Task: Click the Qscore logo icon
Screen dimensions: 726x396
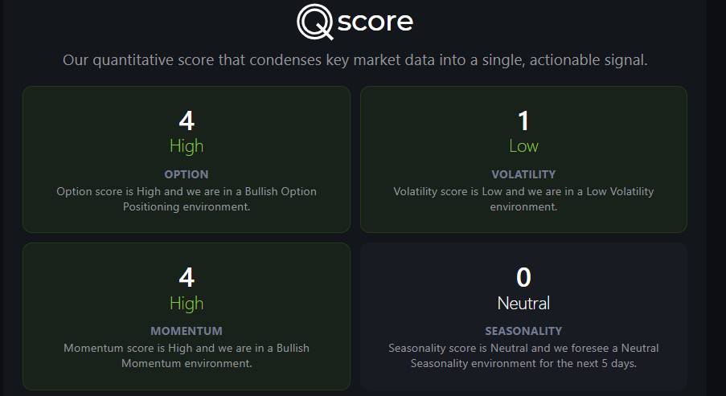Action: [x=315, y=22]
